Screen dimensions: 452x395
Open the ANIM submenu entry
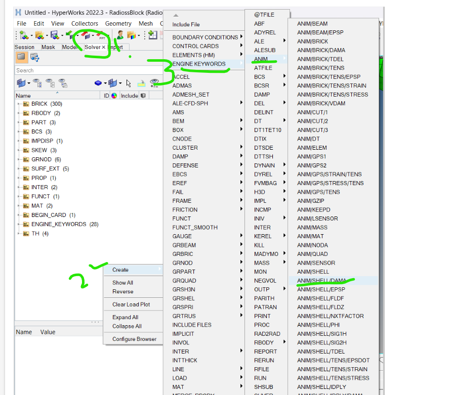266,59
